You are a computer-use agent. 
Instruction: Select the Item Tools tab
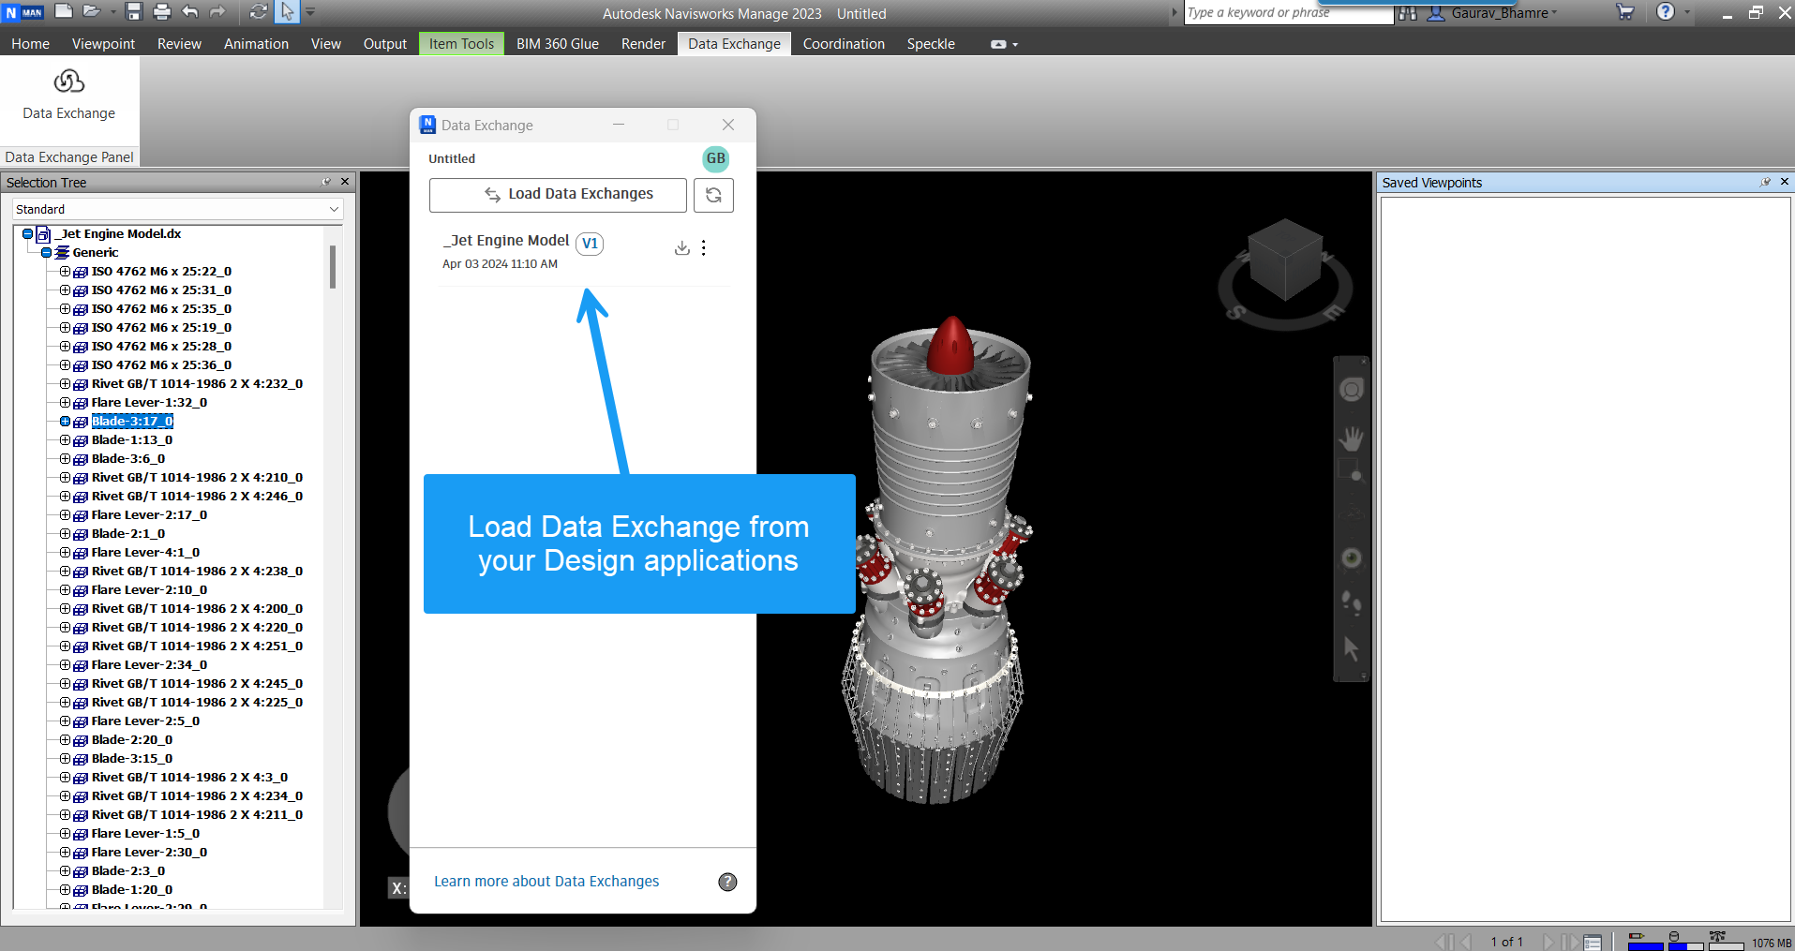tap(461, 44)
